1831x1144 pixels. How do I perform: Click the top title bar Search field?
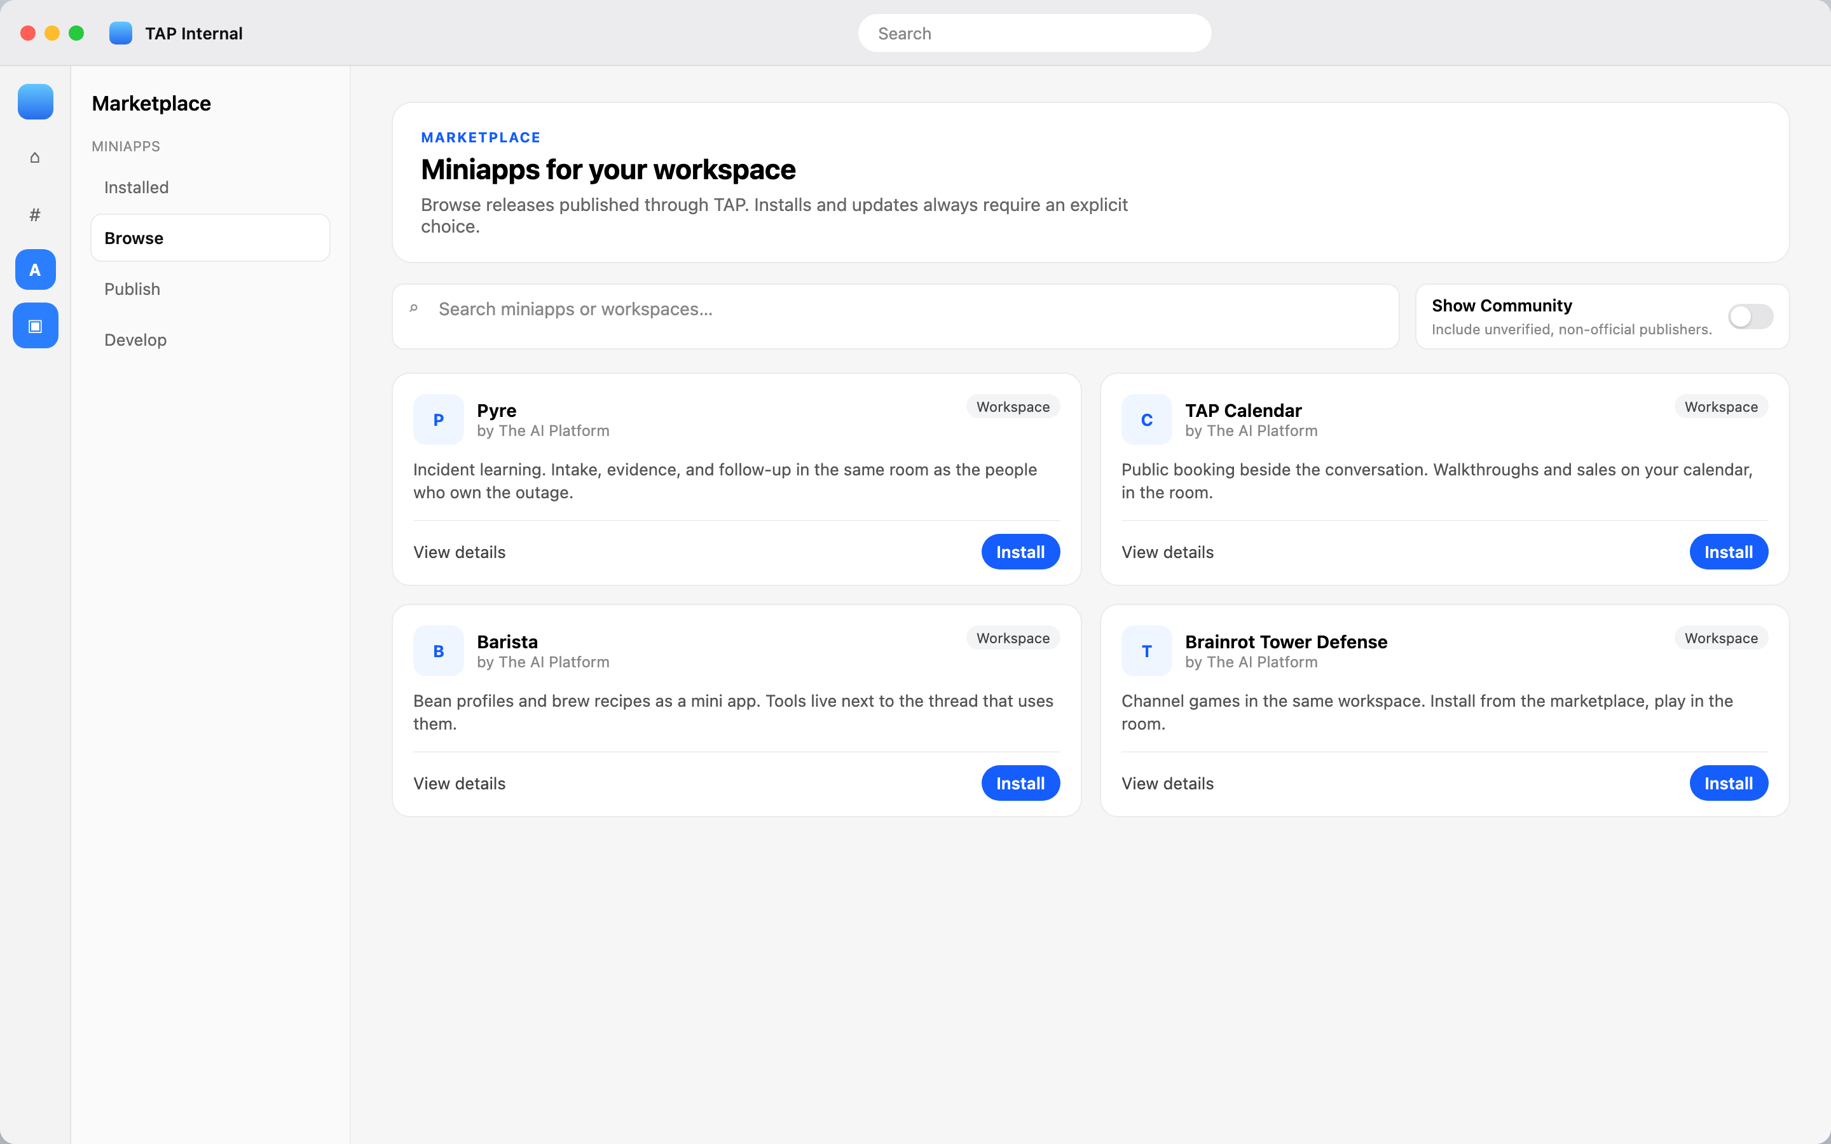pos(1034,33)
